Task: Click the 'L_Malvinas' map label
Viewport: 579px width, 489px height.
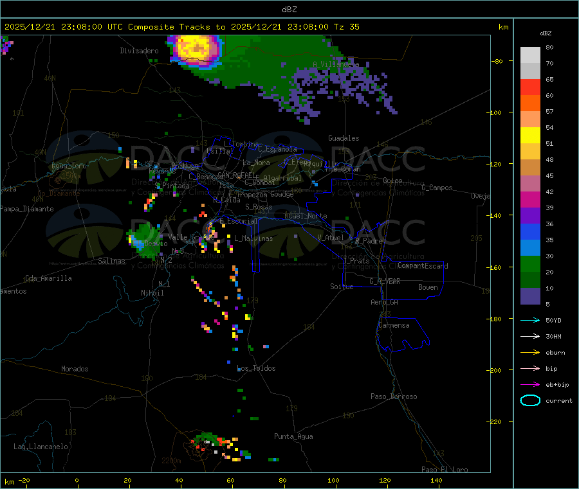Action: click(253, 238)
